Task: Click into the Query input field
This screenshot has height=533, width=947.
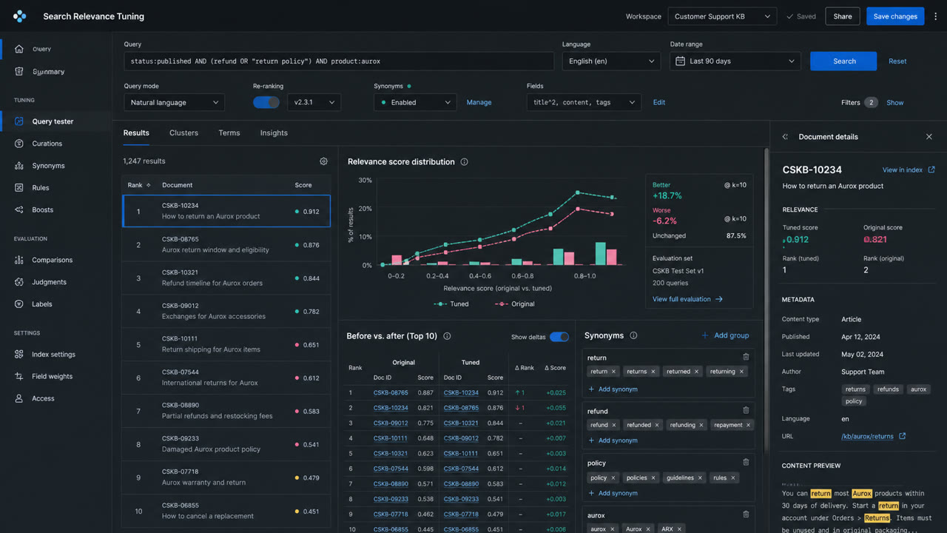Action: pos(339,61)
